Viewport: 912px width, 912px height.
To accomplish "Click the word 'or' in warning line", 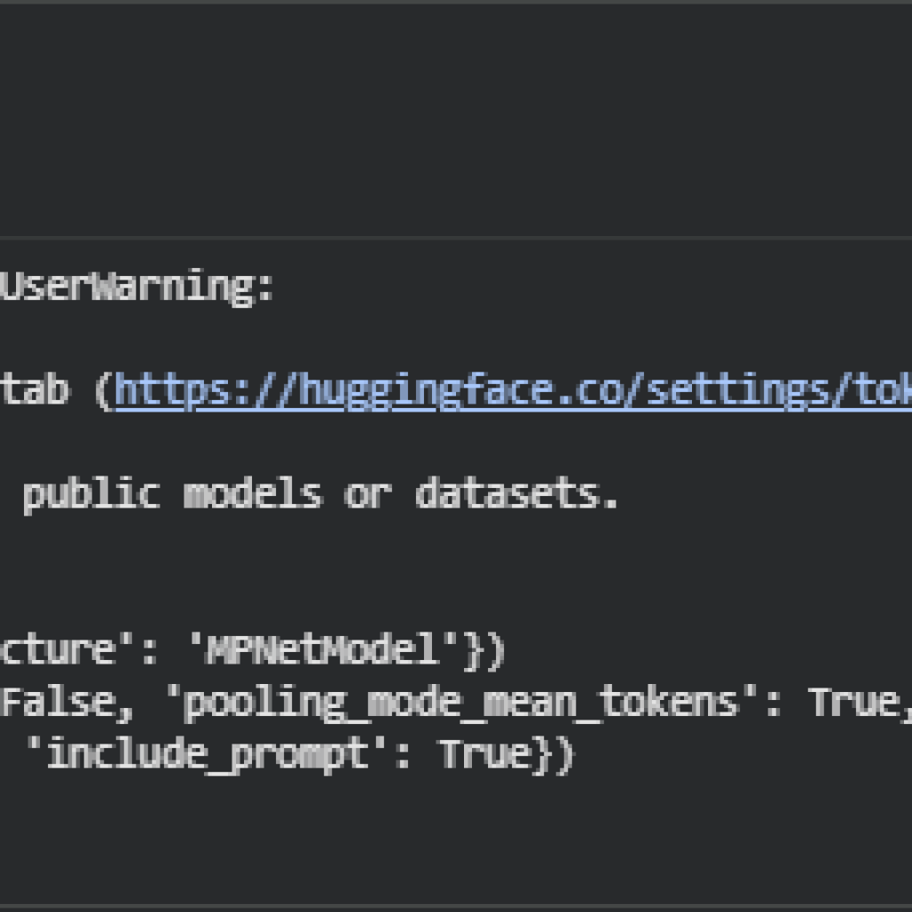I will coord(368,493).
